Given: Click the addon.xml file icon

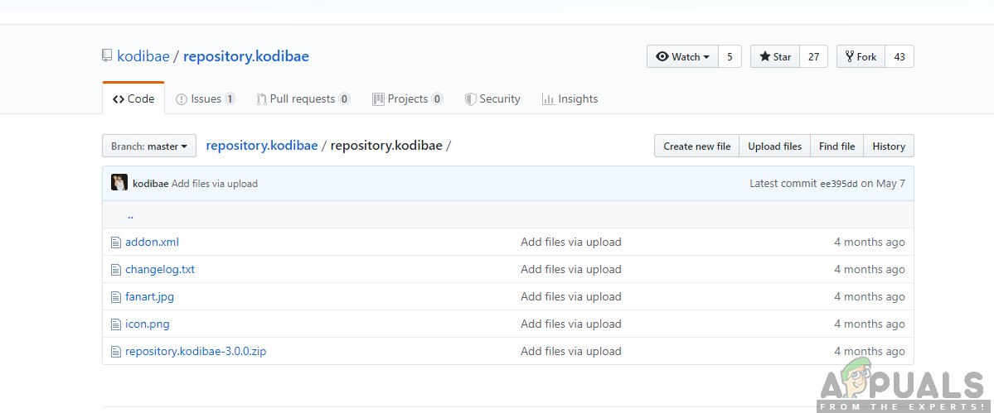Looking at the screenshot, I should pyautogui.click(x=115, y=243).
